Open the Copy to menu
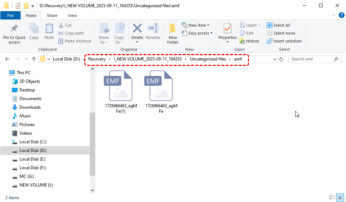The image size is (346, 202). tap(119, 33)
